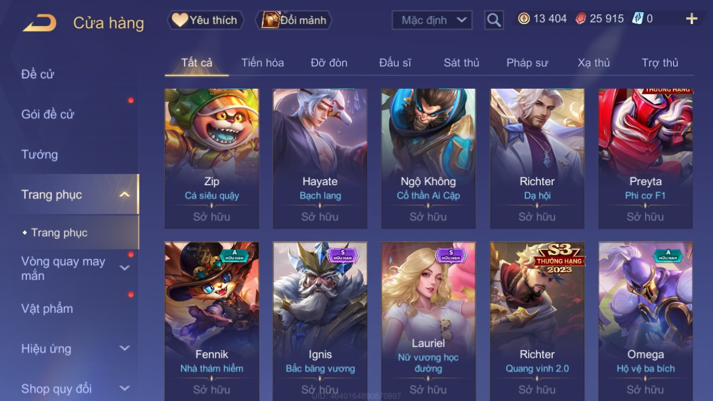The width and height of the screenshot is (713, 401).
Task: Expand the Shop quy đổi section
Action: pos(124,389)
